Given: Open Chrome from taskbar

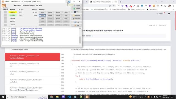Looking at the screenshot, I should 51,97.
